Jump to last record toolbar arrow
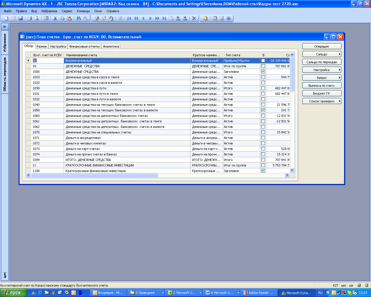The height and width of the screenshot is (297, 371). pos(164,18)
